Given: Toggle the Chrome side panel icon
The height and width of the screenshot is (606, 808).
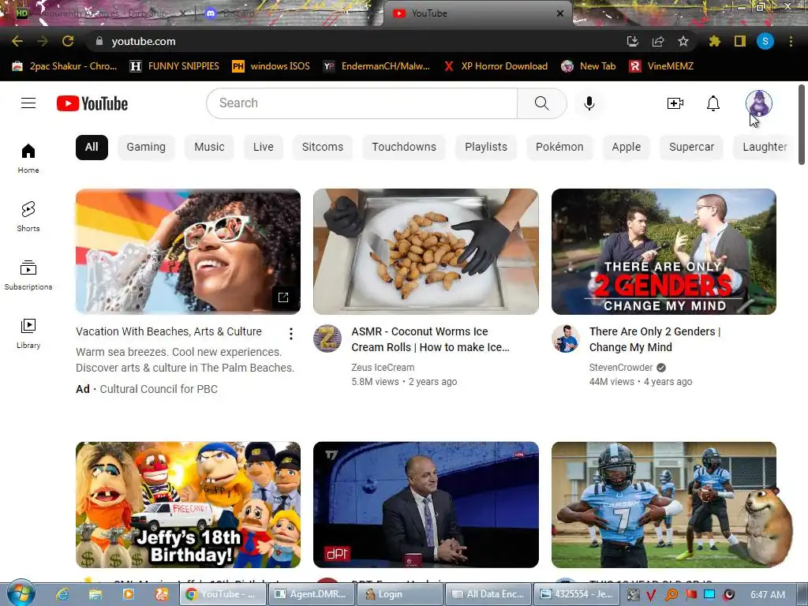Looking at the screenshot, I should tap(740, 41).
